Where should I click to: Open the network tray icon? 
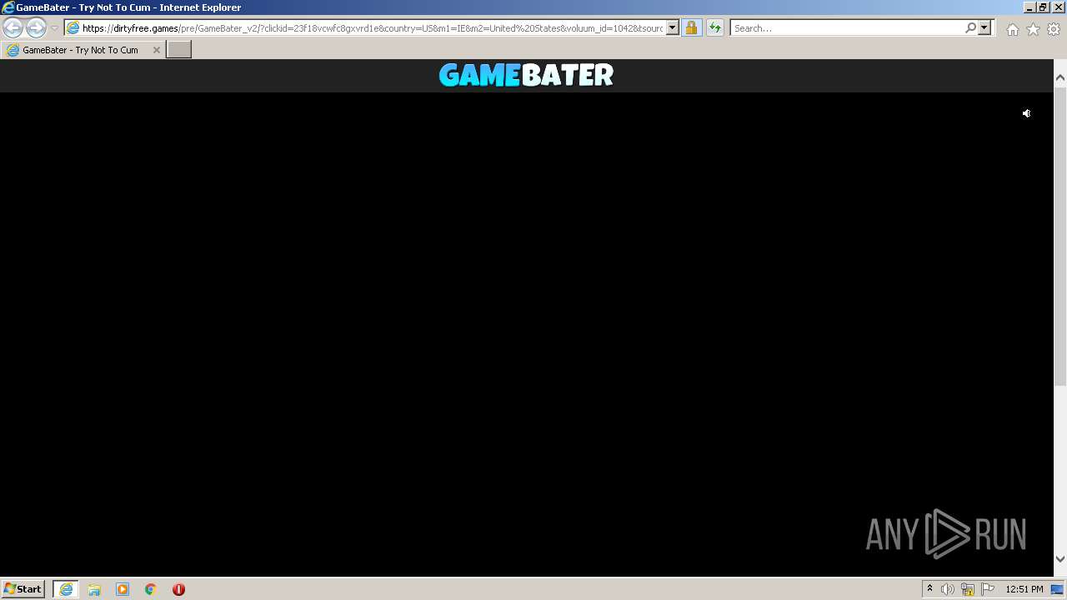(x=968, y=589)
